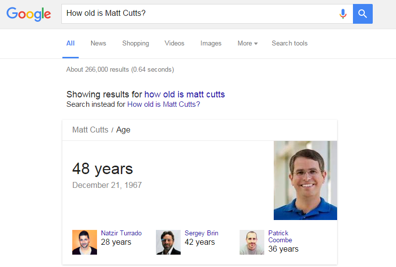Click Patrick Coombe's photo thumbnail

252,242
